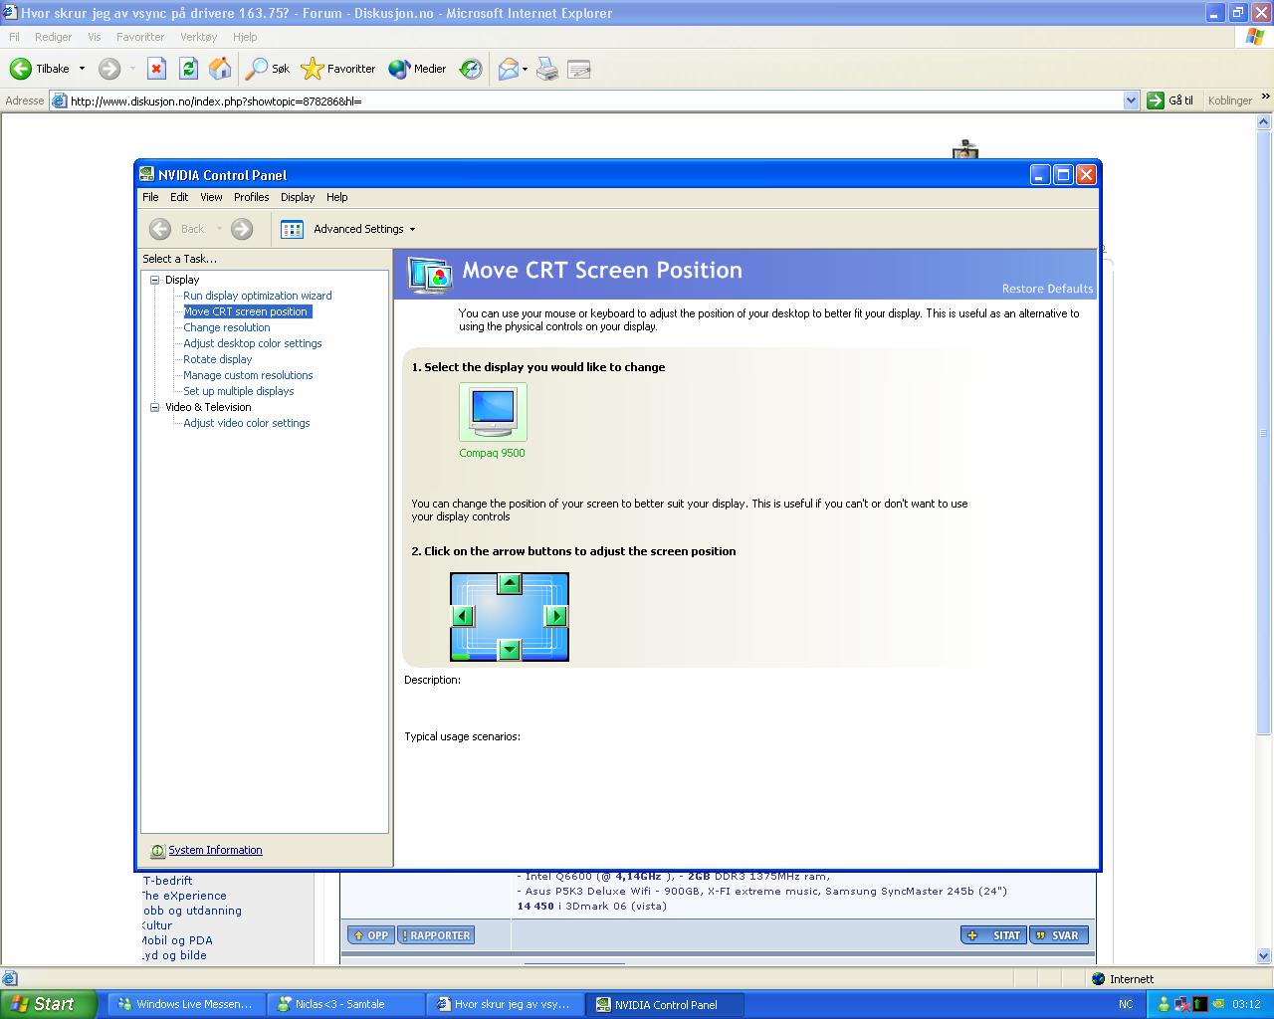Open the address bar dropdown arrow
The width and height of the screenshot is (1274, 1019).
1131,101
